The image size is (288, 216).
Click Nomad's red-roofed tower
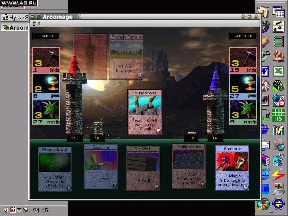pyautogui.click(x=74, y=93)
